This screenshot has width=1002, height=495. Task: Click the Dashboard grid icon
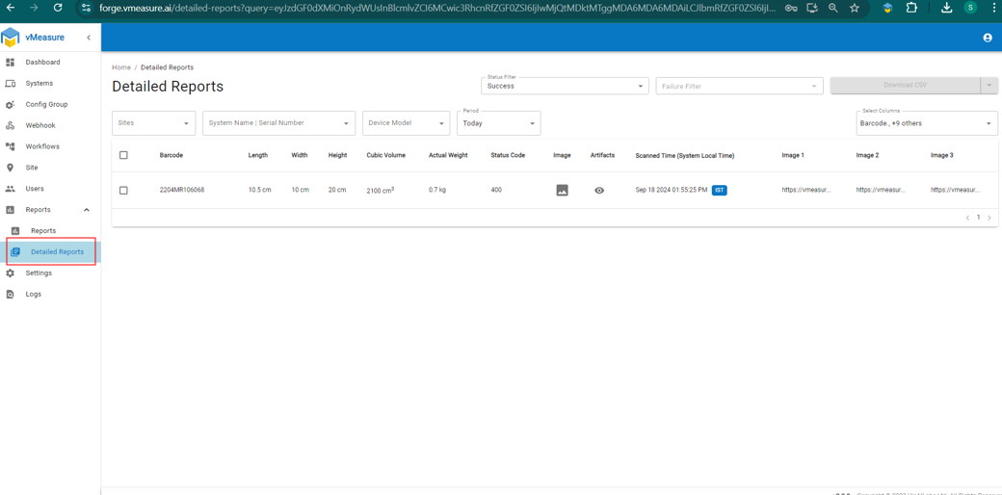coord(11,62)
